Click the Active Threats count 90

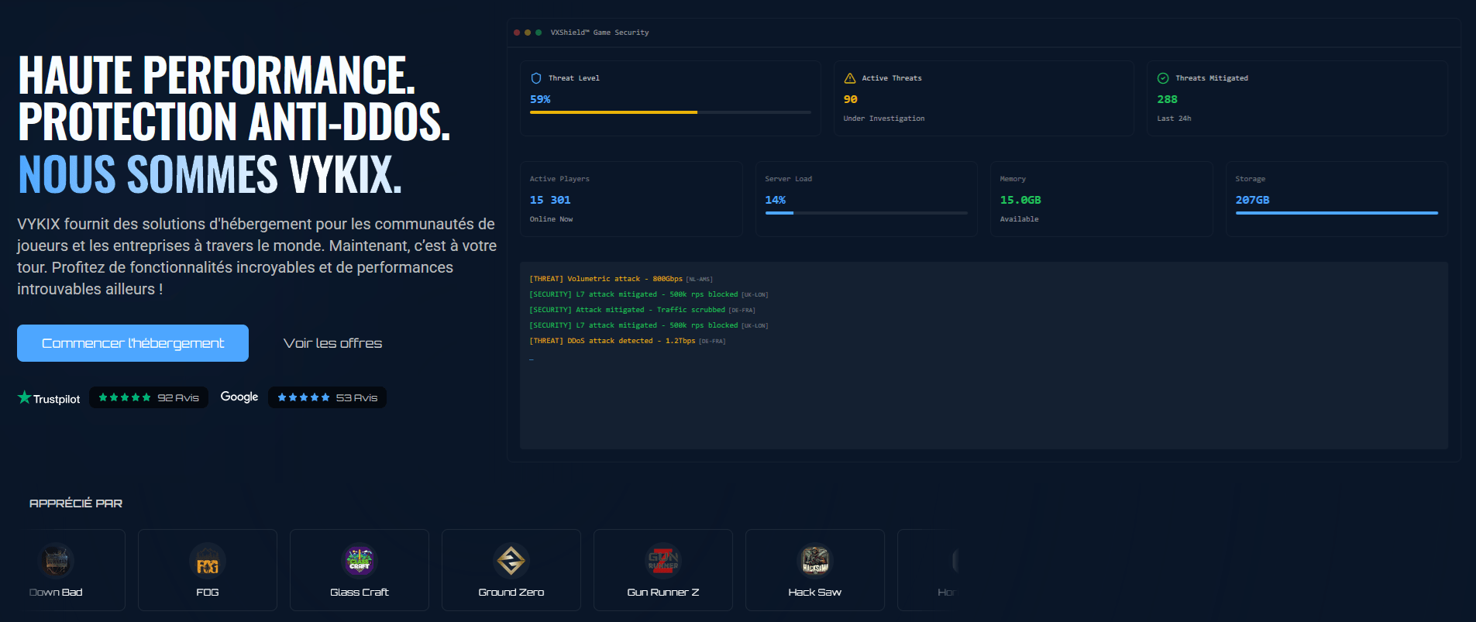point(851,99)
